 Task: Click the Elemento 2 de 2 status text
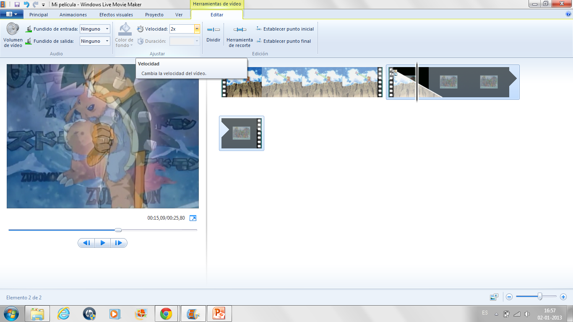click(x=24, y=298)
